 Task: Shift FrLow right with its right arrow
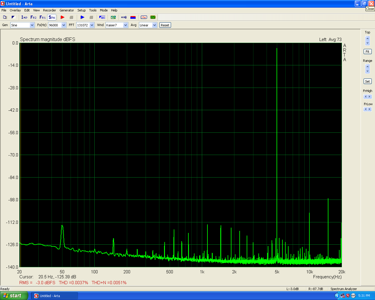pos(369,109)
